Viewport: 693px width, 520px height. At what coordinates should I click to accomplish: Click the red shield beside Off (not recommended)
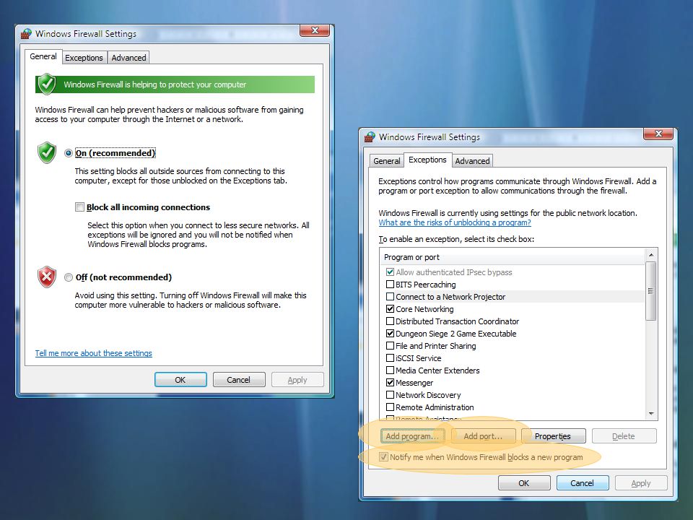click(47, 277)
